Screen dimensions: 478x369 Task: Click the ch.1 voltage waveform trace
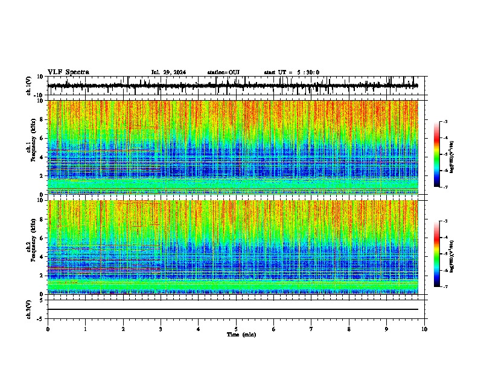point(233,86)
